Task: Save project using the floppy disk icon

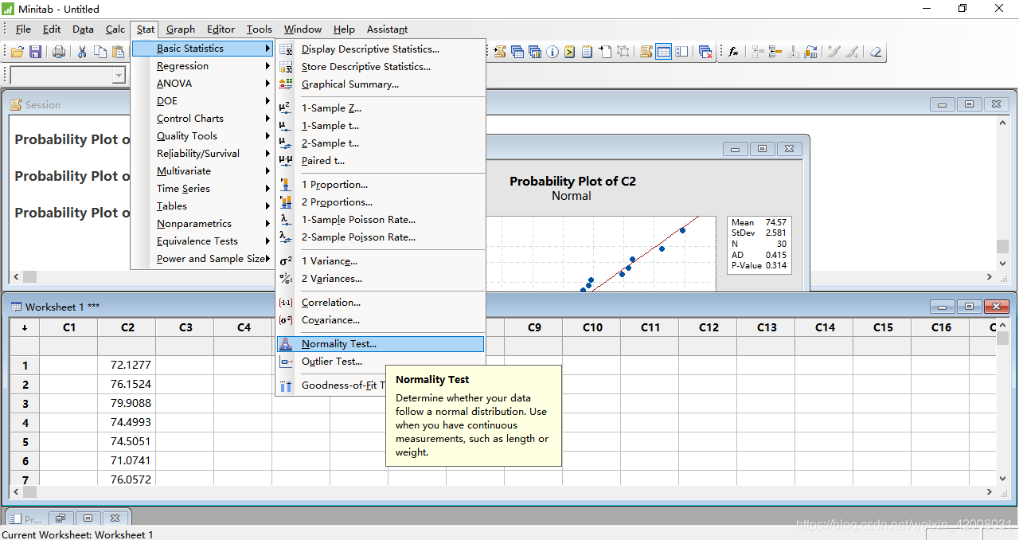Action: [35, 52]
